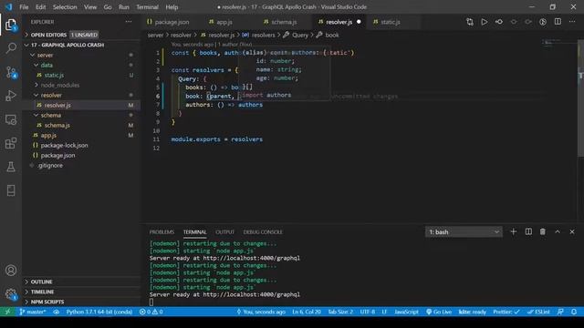Viewport: 584px width, 328px height.
Task: Click the feedback icon in status bar
Action: (x=560, y=312)
